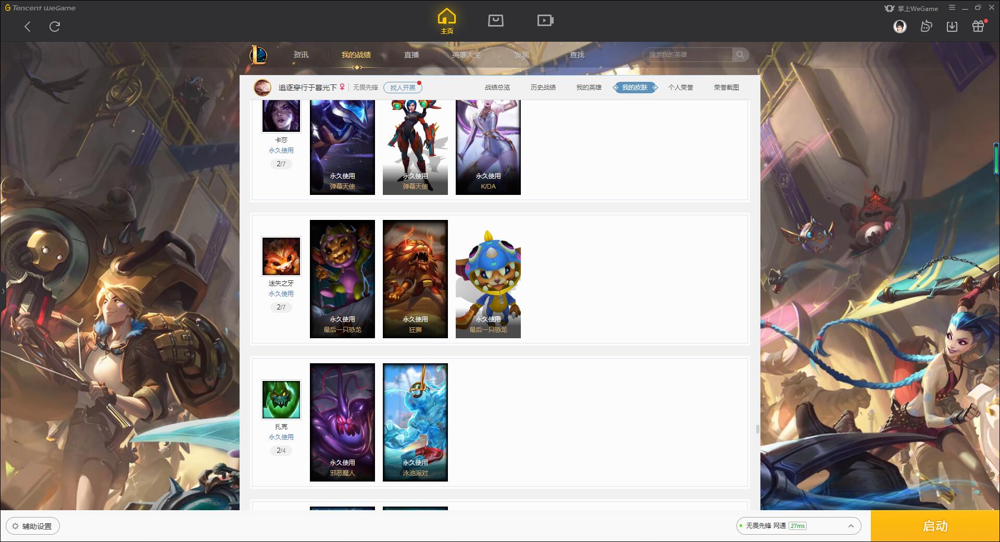
Task: Switch to the 英雄大全 tab
Action: click(x=467, y=55)
